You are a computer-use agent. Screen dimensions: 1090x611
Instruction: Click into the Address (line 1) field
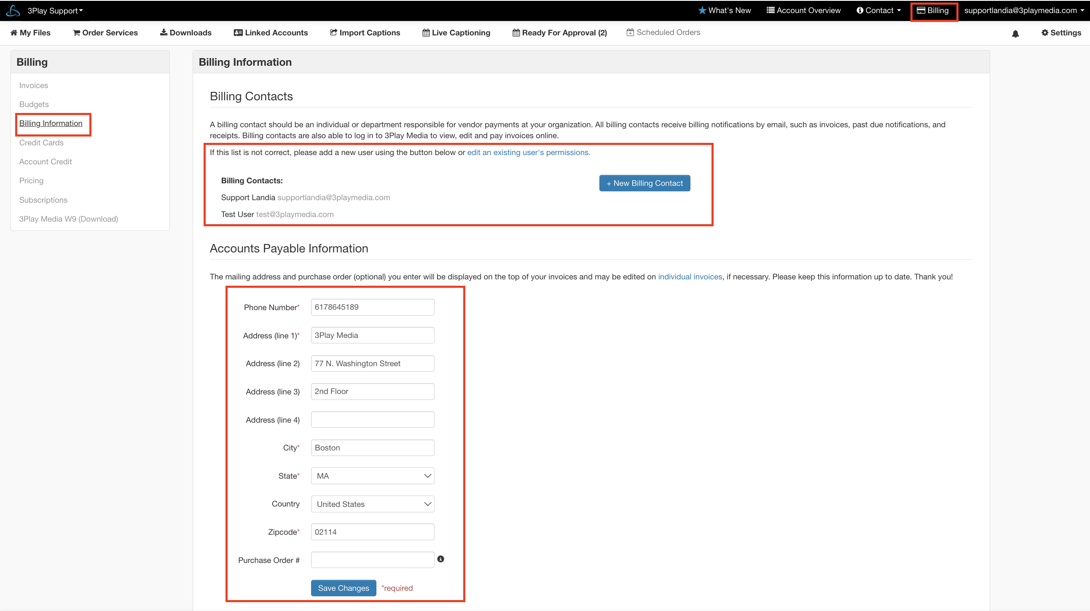[372, 335]
